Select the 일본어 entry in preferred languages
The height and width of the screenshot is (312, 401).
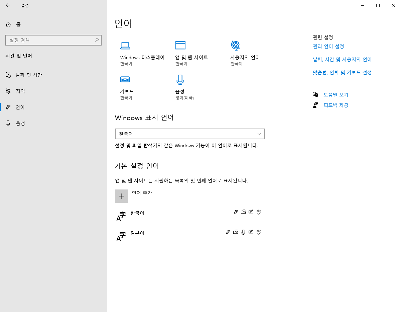189,236
